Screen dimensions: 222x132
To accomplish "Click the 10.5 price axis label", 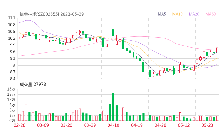I will click(x=12, y=31).
